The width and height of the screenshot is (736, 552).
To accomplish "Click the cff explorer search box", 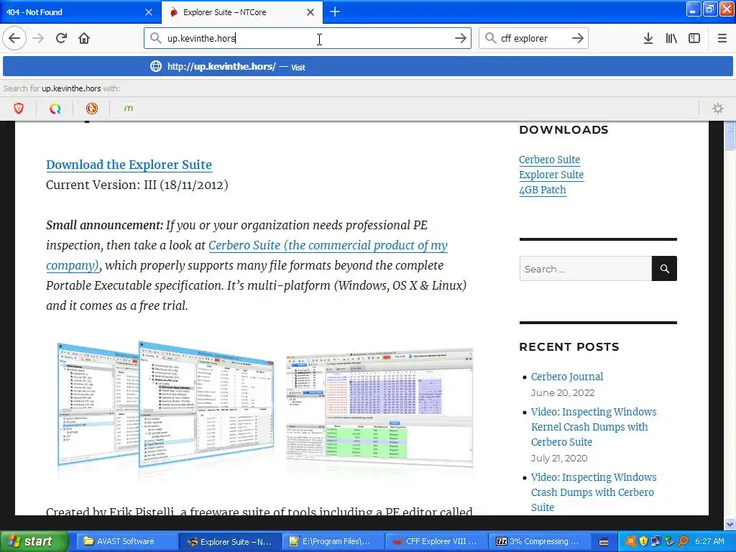I will (533, 38).
